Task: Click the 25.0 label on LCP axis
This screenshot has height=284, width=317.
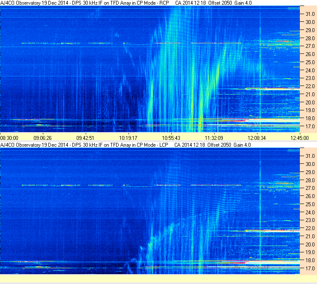Action: click(x=310, y=204)
